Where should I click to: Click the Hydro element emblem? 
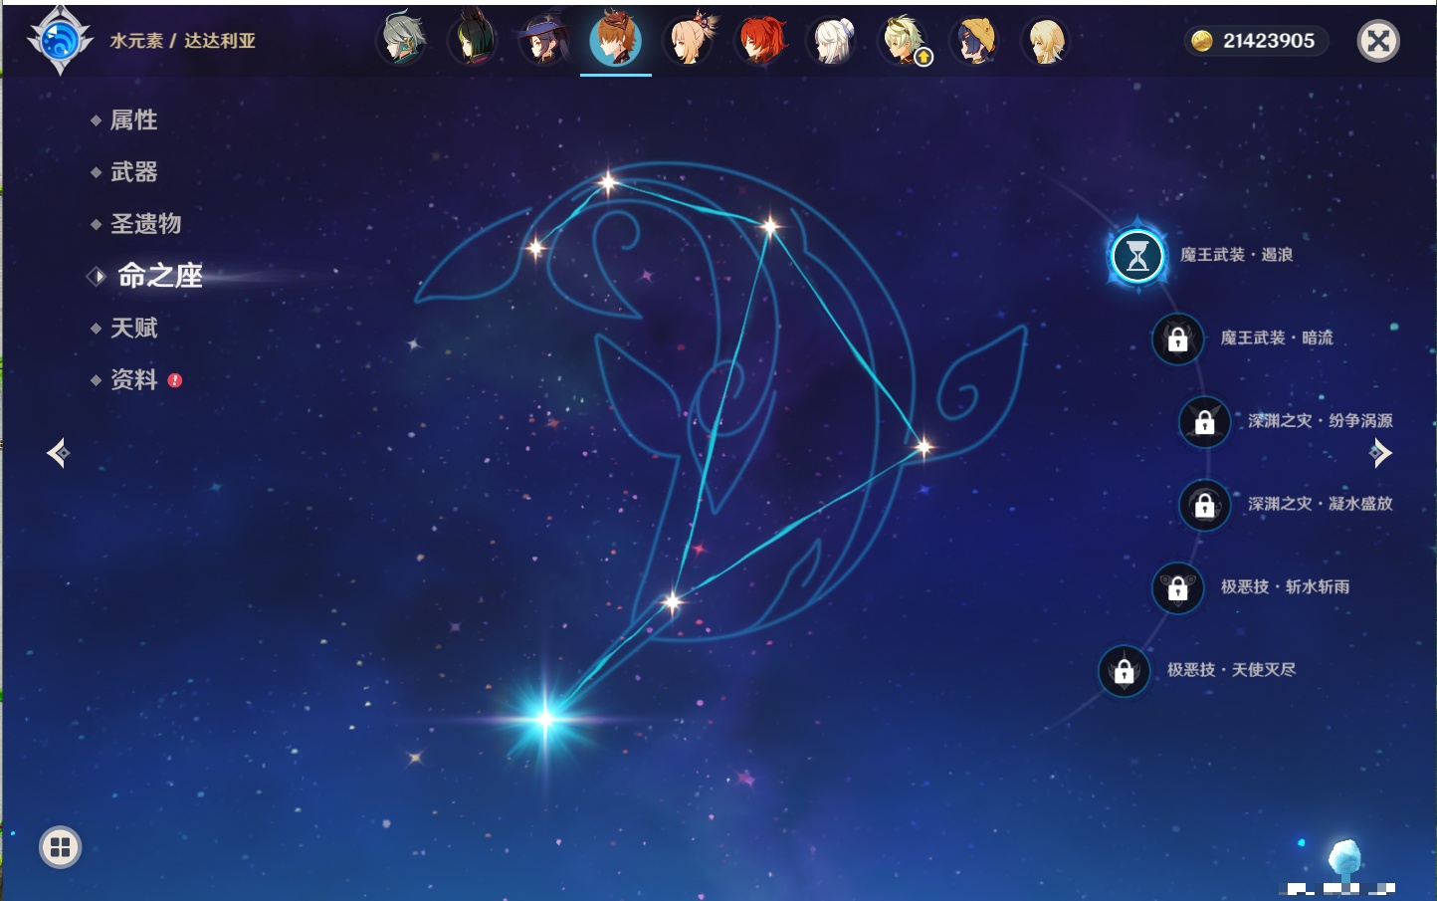(x=60, y=40)
